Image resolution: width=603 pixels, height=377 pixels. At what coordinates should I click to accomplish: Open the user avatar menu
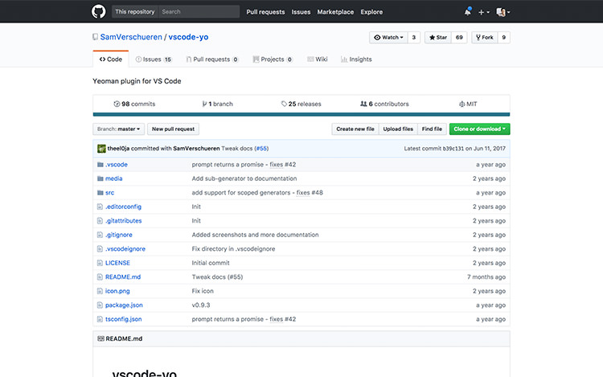coord(503,12)
